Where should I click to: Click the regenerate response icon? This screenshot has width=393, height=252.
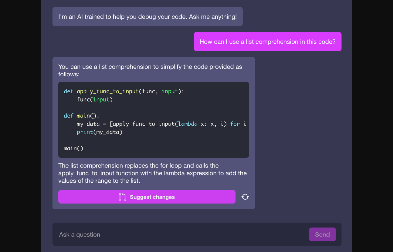(245, 197)
